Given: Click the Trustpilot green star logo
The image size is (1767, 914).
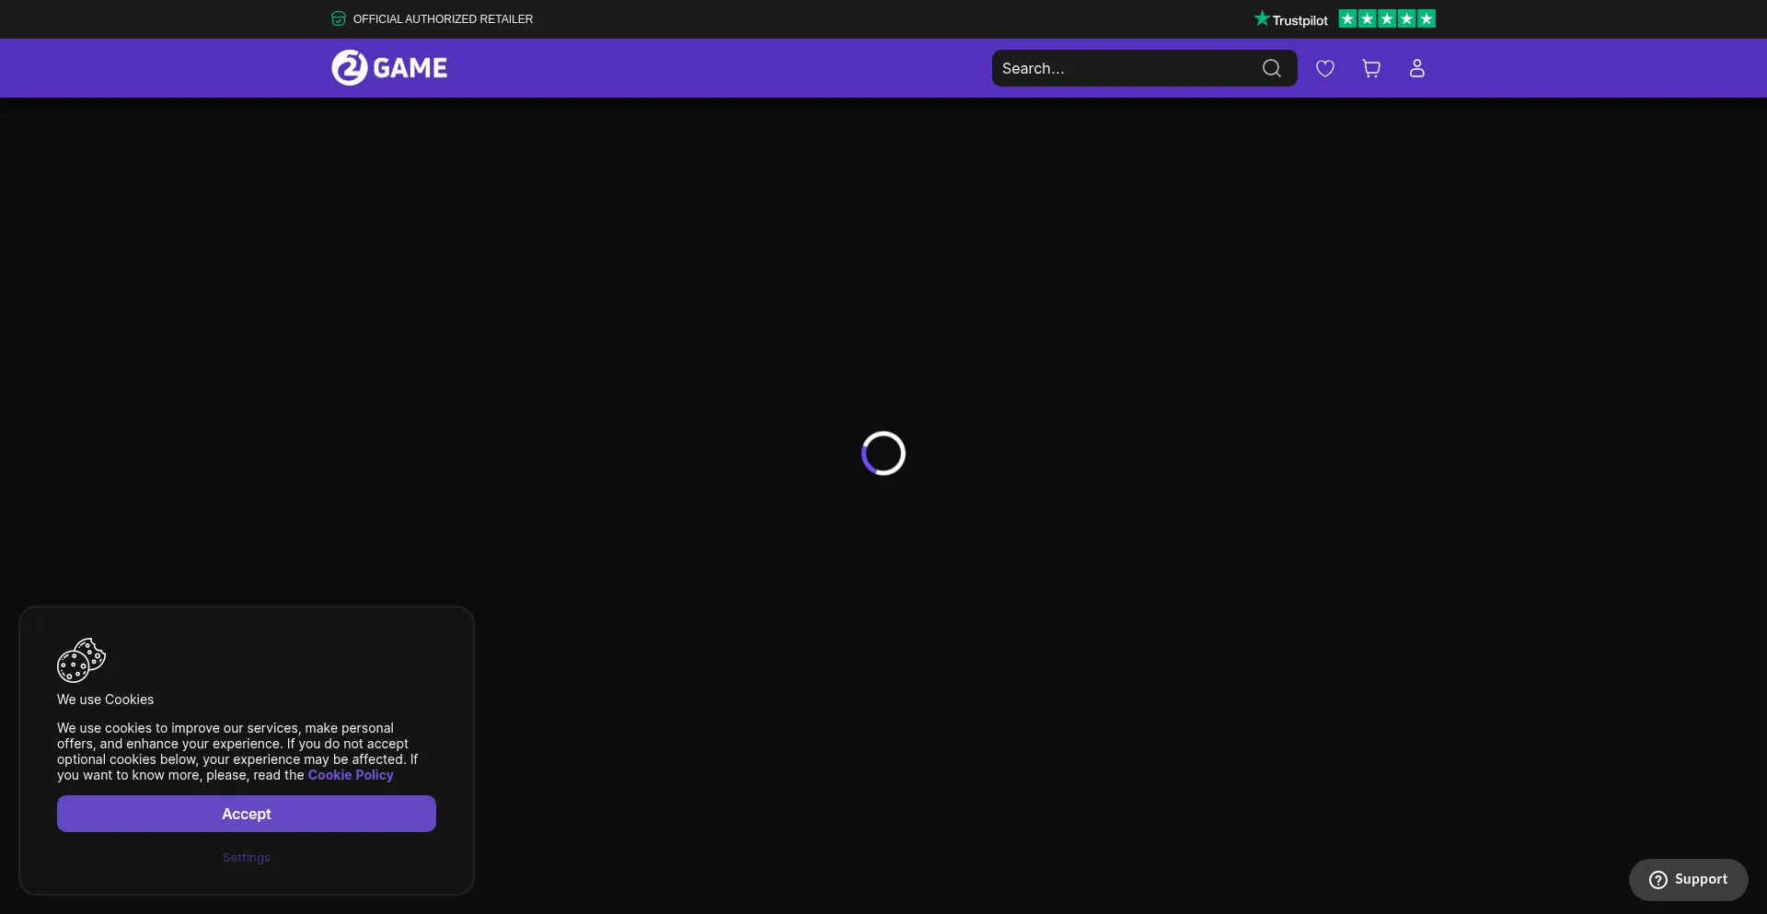Looking at the screenshot, I should [1262, 18].
